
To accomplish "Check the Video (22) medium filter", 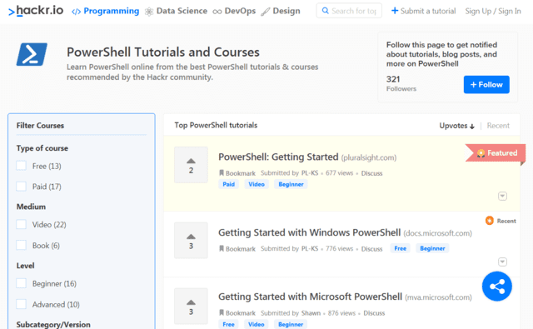I will [x=21, y=224].
